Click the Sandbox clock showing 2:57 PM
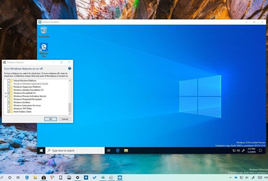Viewport: 268px width, 181px height. point(251,150)
